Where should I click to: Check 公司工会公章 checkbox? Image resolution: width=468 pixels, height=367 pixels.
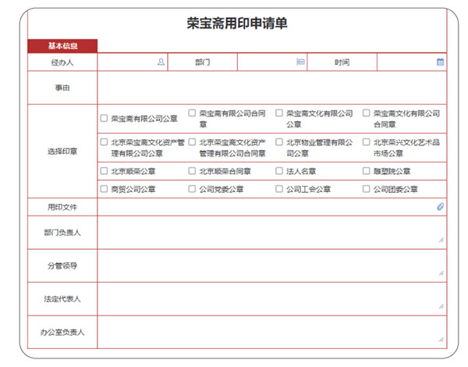(x=279, y=189)
